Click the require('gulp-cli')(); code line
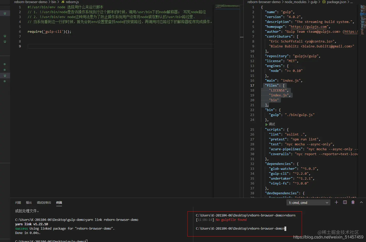Image resolution: width=366 pixels, height=242 pixels. tap(49, 31)
